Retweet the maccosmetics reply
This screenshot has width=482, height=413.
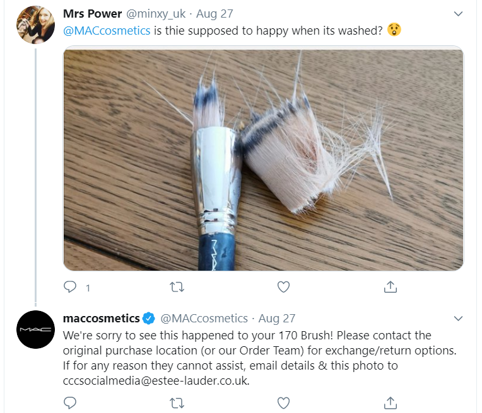[x=177, y=403]
